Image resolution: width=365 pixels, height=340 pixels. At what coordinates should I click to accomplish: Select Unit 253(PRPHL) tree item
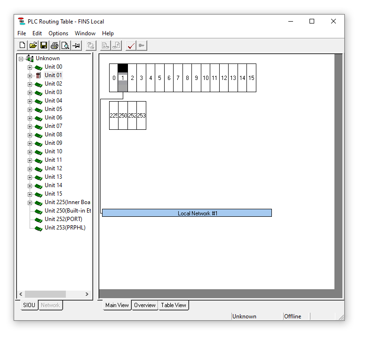(65, 228)
